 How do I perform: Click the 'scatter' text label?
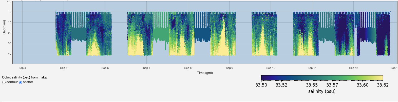[28, 82]
